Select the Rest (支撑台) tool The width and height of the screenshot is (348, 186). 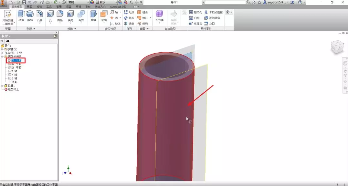195,24
